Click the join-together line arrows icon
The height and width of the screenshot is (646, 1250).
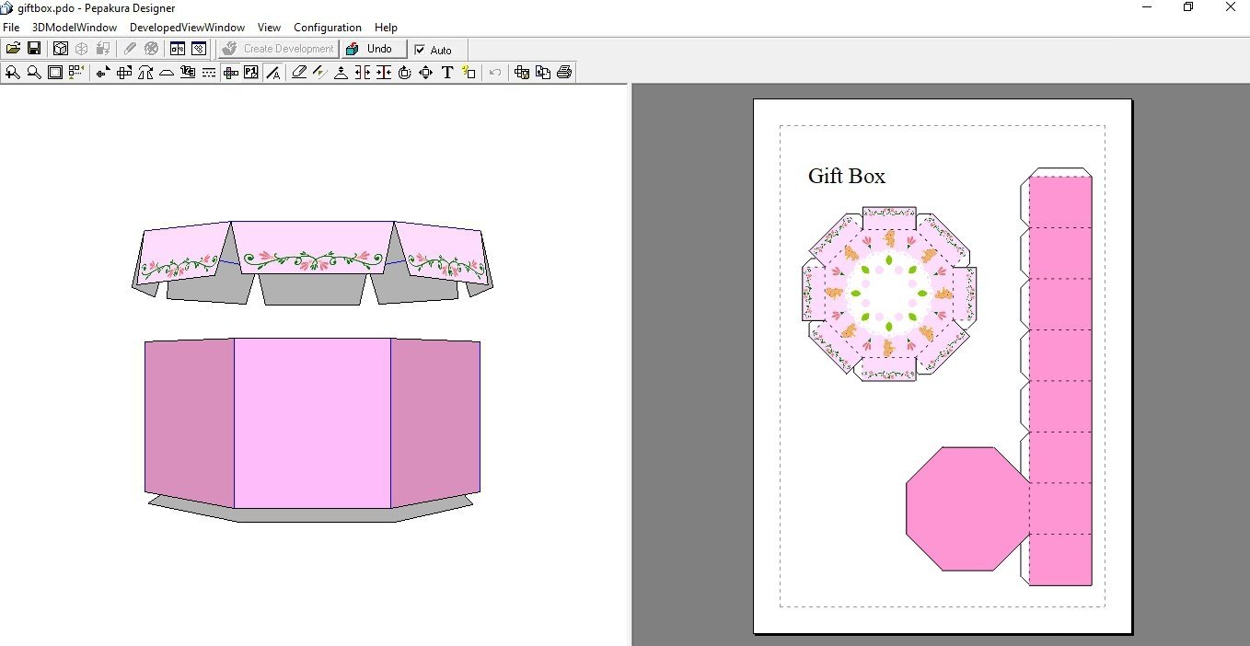click(x=383, y=72)
